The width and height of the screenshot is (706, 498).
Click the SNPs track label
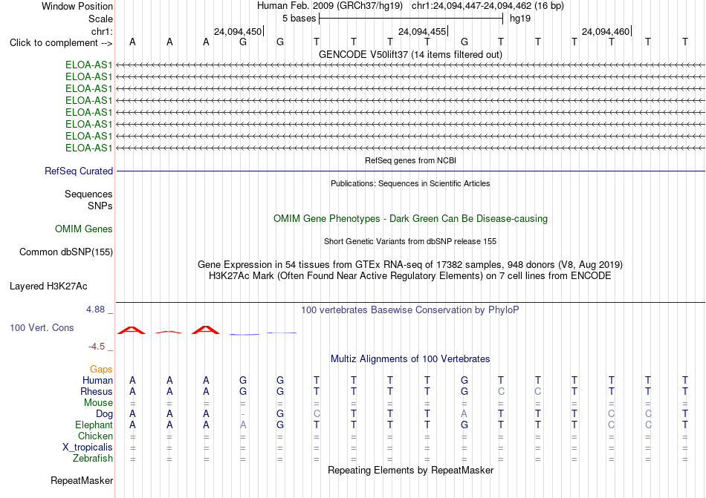pos(100,206)
